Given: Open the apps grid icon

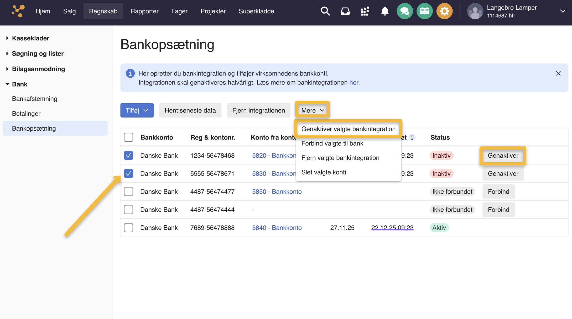Looking at the screenshot, I should 365,11.
